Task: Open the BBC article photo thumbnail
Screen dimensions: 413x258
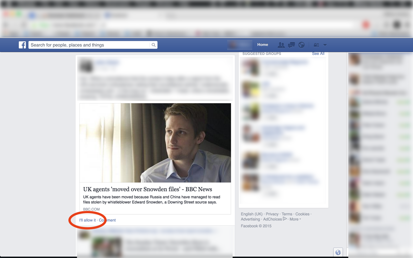Action: [x=155, y=143]
